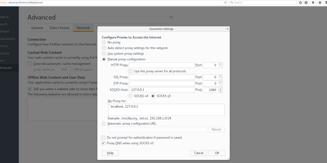This screenshot has width=327, height=163.
Task: Click the SOCKS Host field showing 127.0.0.1
Action: 162,90
